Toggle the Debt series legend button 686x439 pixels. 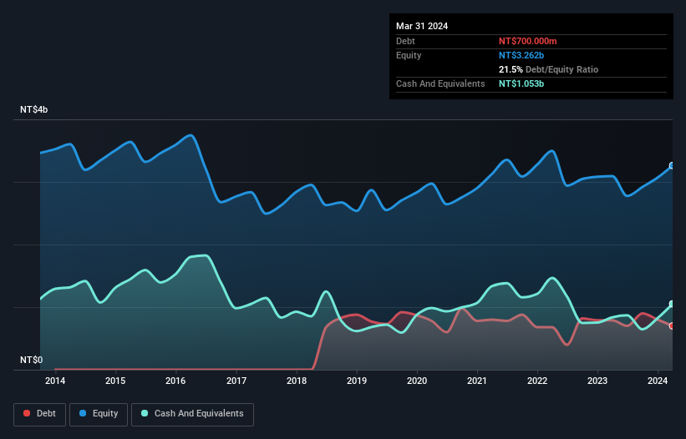(x=39, y=414)
